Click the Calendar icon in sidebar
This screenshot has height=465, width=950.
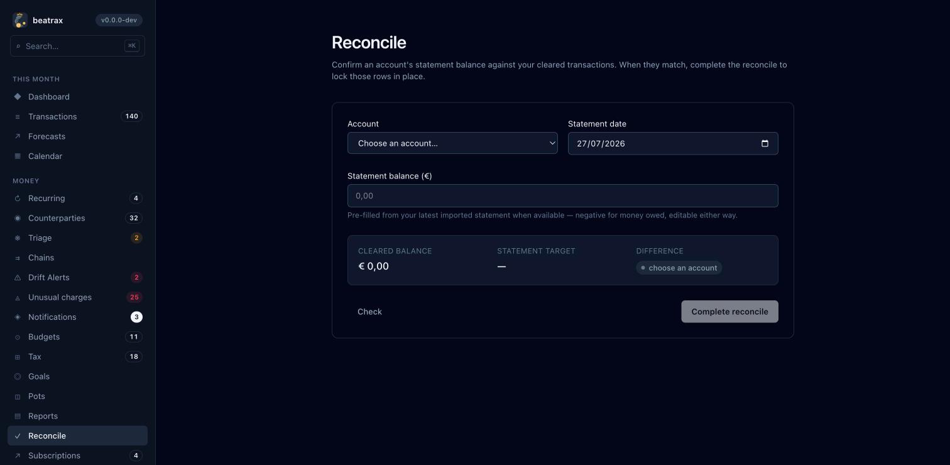pos(18,156)
